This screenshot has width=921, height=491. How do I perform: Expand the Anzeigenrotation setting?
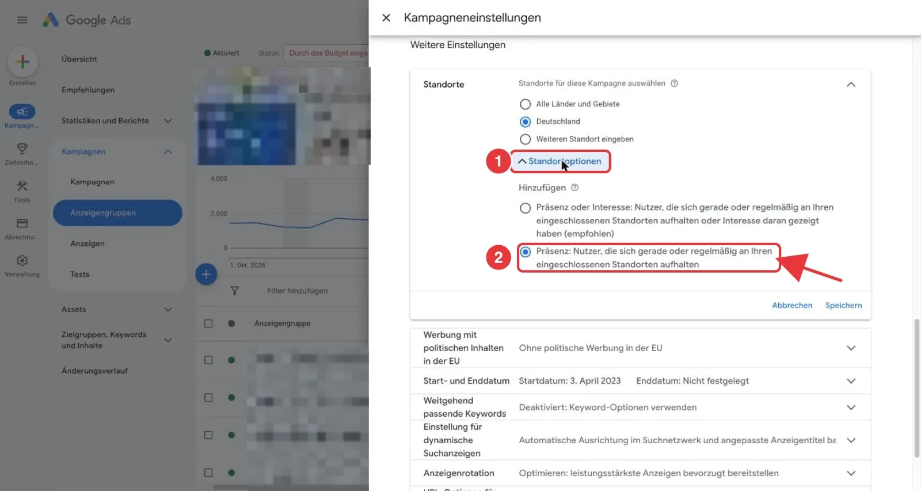851,473
